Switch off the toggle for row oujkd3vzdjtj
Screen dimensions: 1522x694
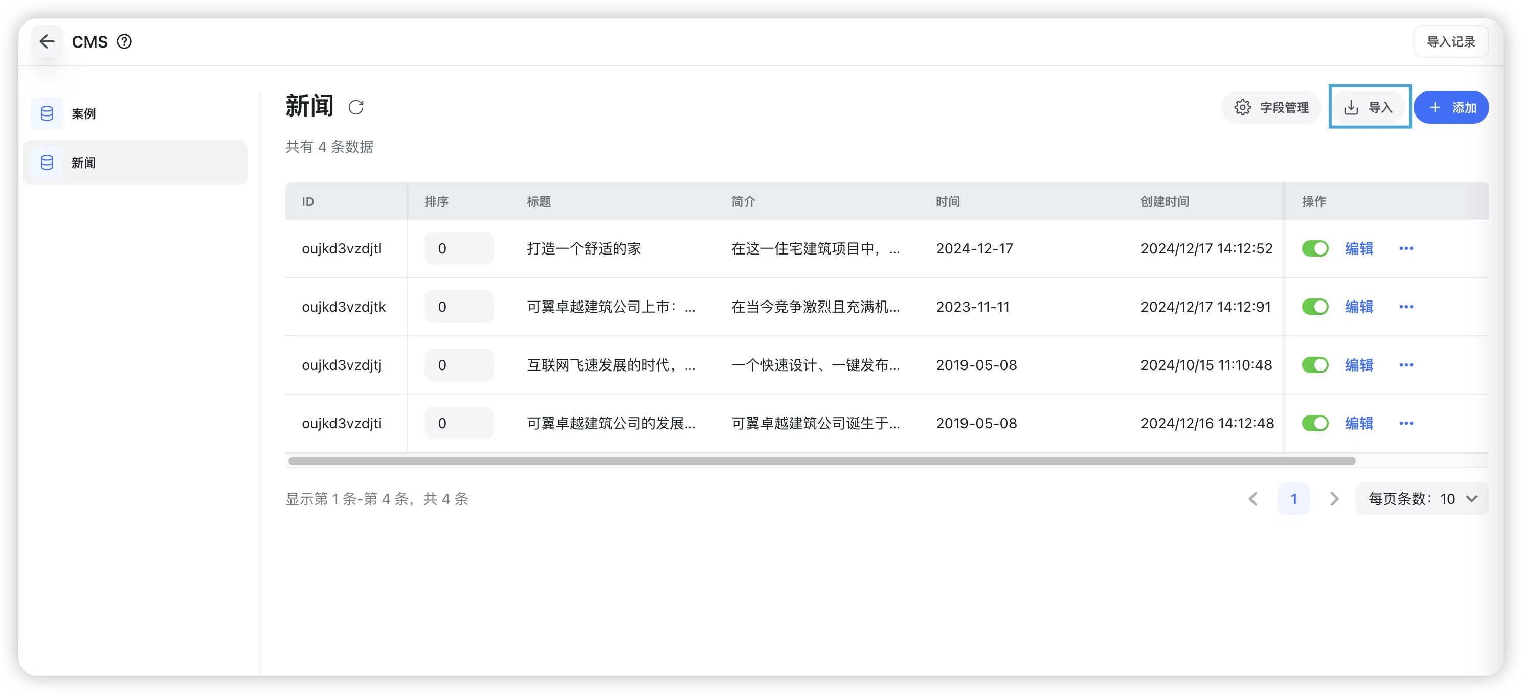pyautogui.click(x=1315, y=365)
